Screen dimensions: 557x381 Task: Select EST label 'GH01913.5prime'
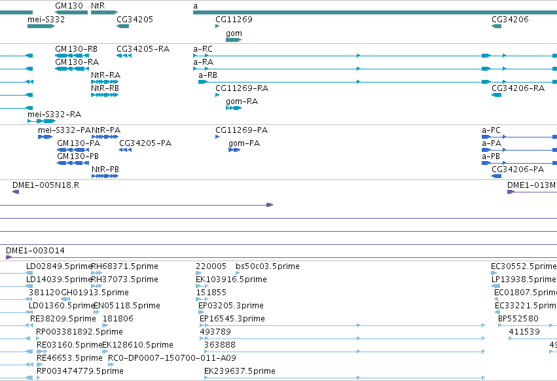(x=95, y=293)
